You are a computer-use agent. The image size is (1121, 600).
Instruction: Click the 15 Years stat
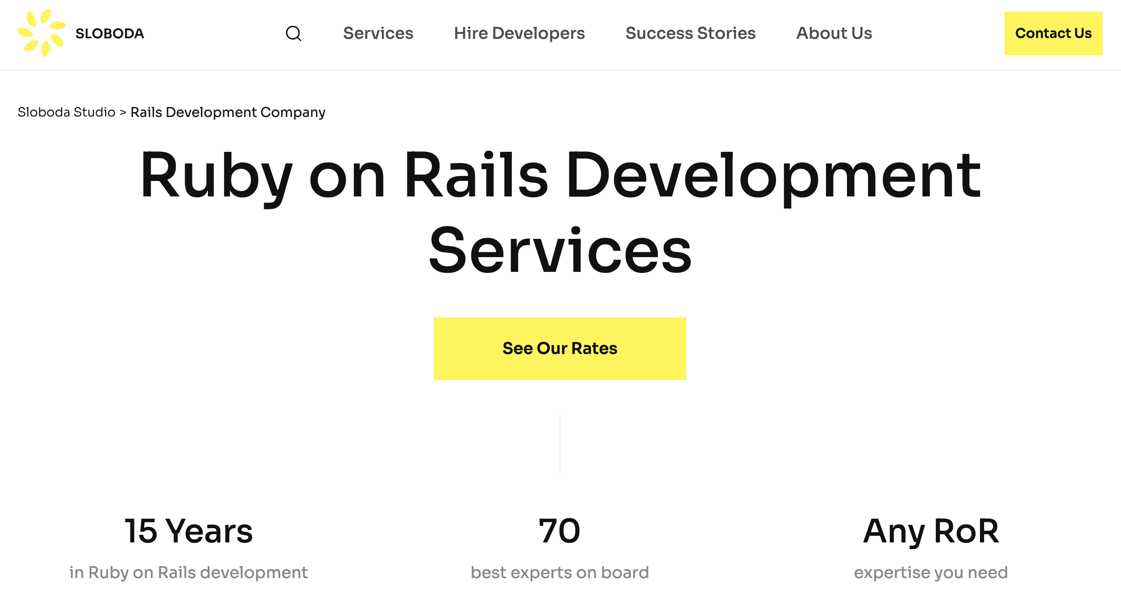coord(189,531)
